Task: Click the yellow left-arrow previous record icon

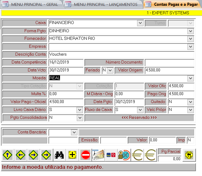Action: pos(20,155)
